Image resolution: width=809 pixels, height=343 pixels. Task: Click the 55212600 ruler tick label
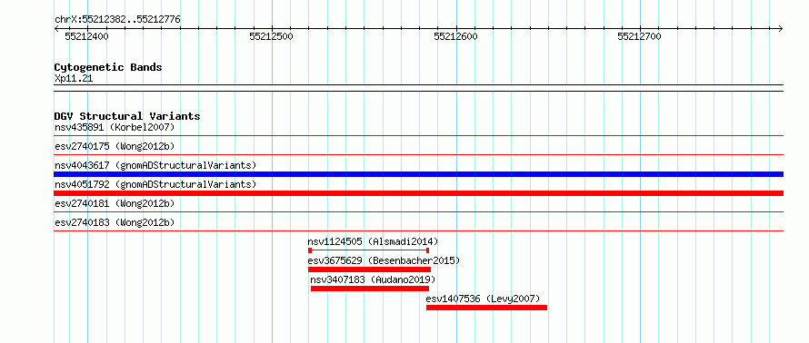click(455, 36)
